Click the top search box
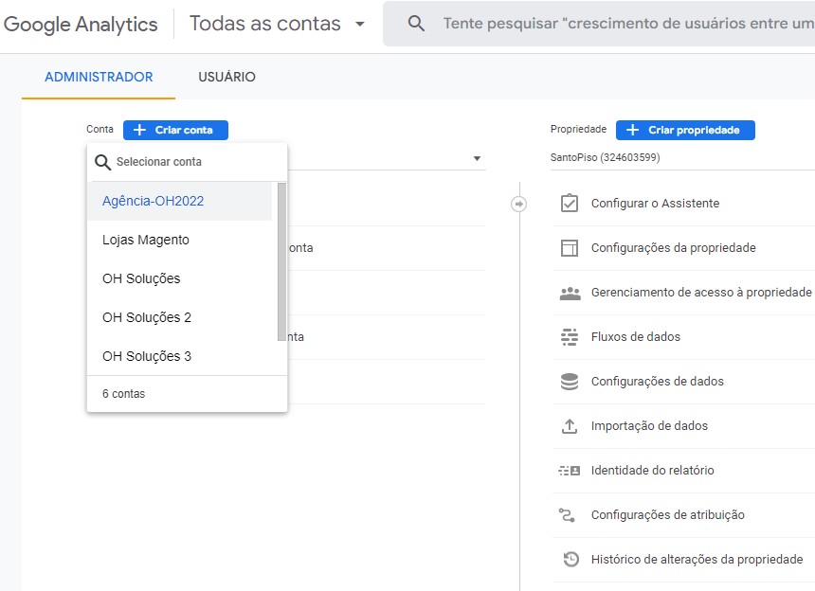815x591 pixels. coord(599,24)
